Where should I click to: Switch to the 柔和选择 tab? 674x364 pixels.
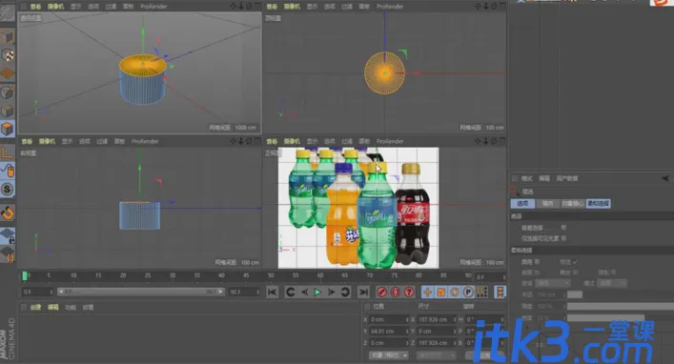click(599, 203)
